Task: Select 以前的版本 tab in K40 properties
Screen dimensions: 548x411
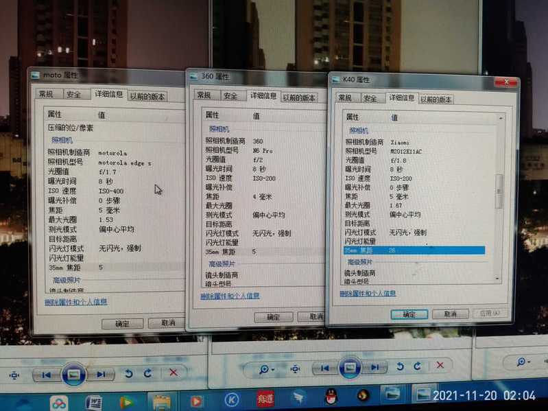Action: [x=436, y=99]
